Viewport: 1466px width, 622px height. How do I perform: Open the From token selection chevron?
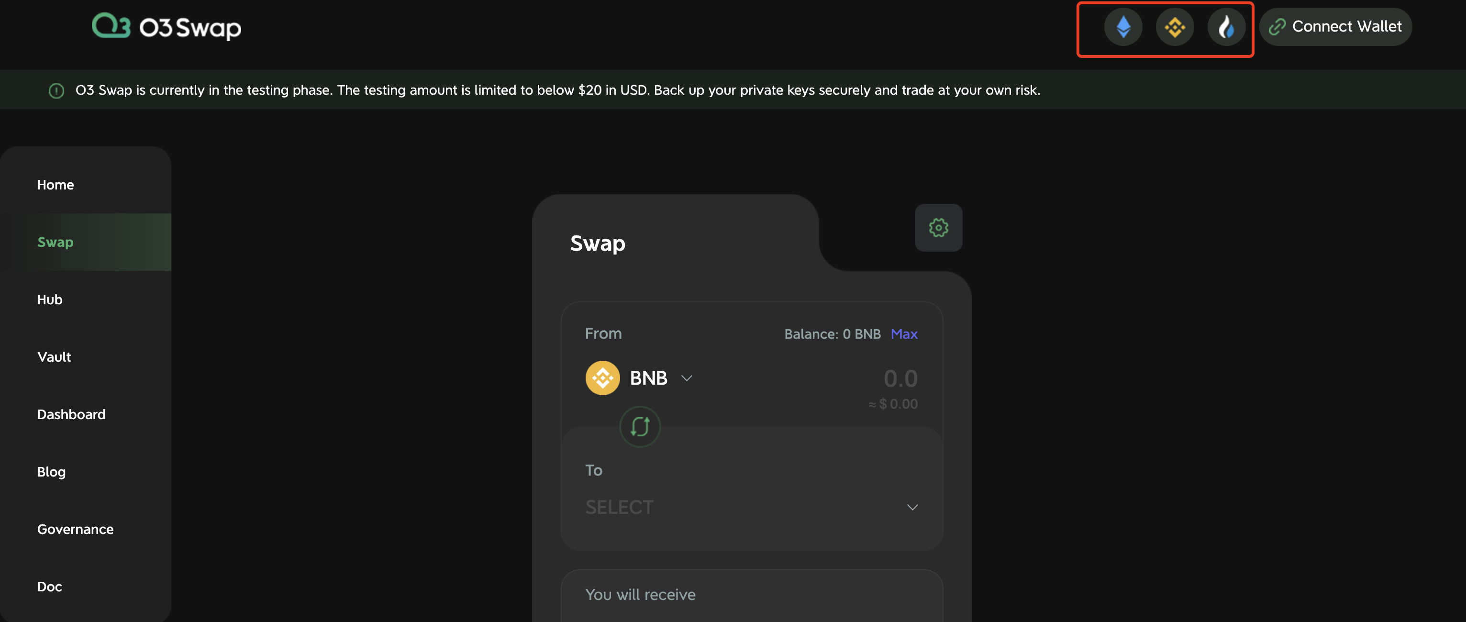click(x=686, y=378)
